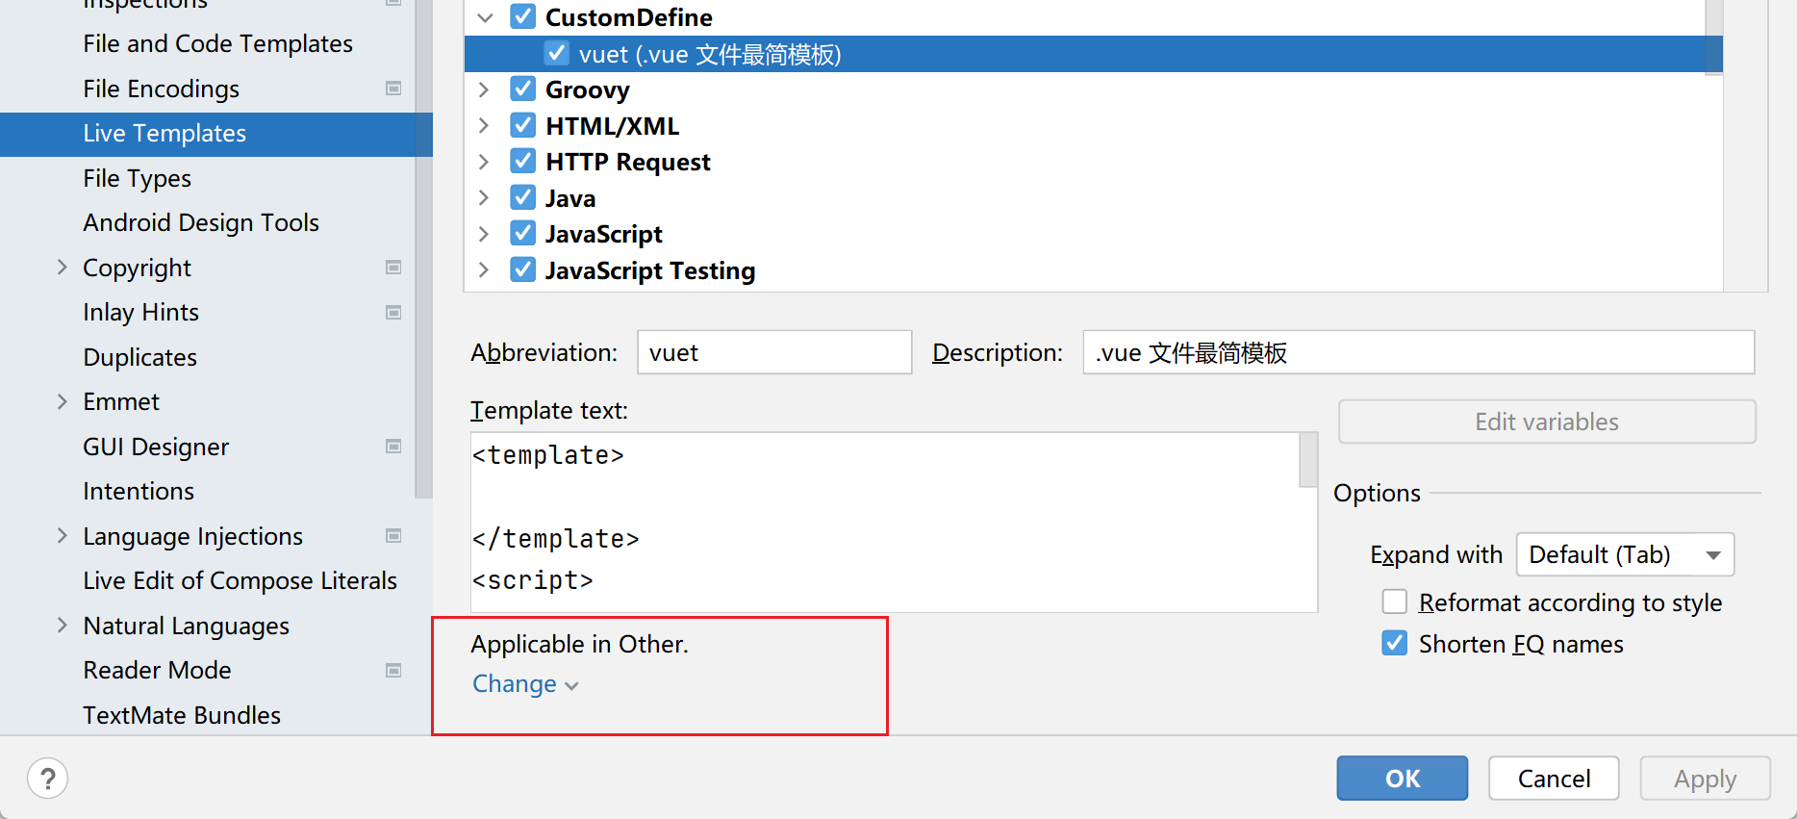Viewport: 1797px width, 819px height.
Task: Click project-level icon beside Reader Mode
Action: click(393, 670)
